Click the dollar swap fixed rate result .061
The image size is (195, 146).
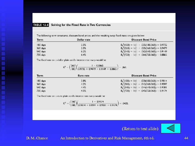(124, 67)
